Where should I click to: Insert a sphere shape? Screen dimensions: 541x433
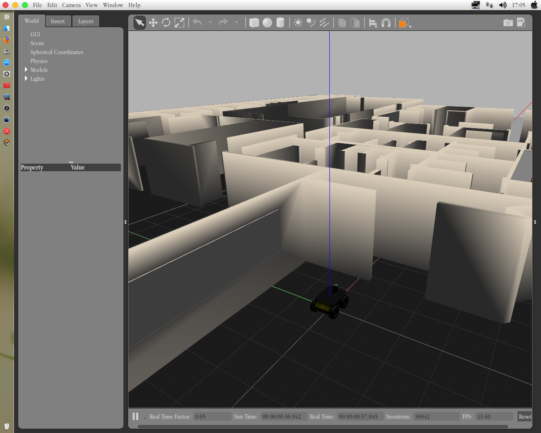click(267, 23)
